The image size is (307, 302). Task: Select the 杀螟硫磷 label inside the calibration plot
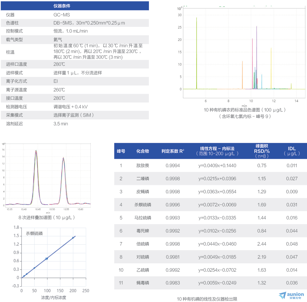click(x=34, y=234)
